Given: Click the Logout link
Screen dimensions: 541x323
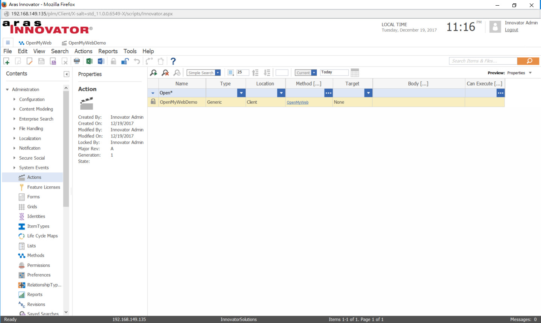Looking at the screenshot, I should [511, 30].
